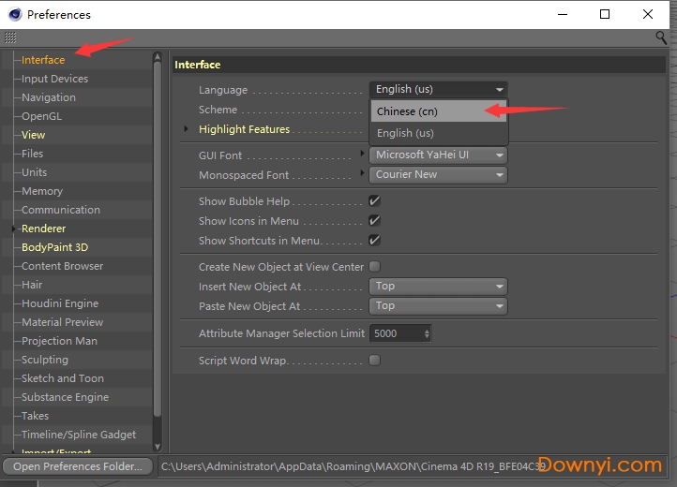The width and height of the screenshot is (677, 487).
Task: Enable the Script Word Wrap checkbox
Action: (x=374, y=361)
